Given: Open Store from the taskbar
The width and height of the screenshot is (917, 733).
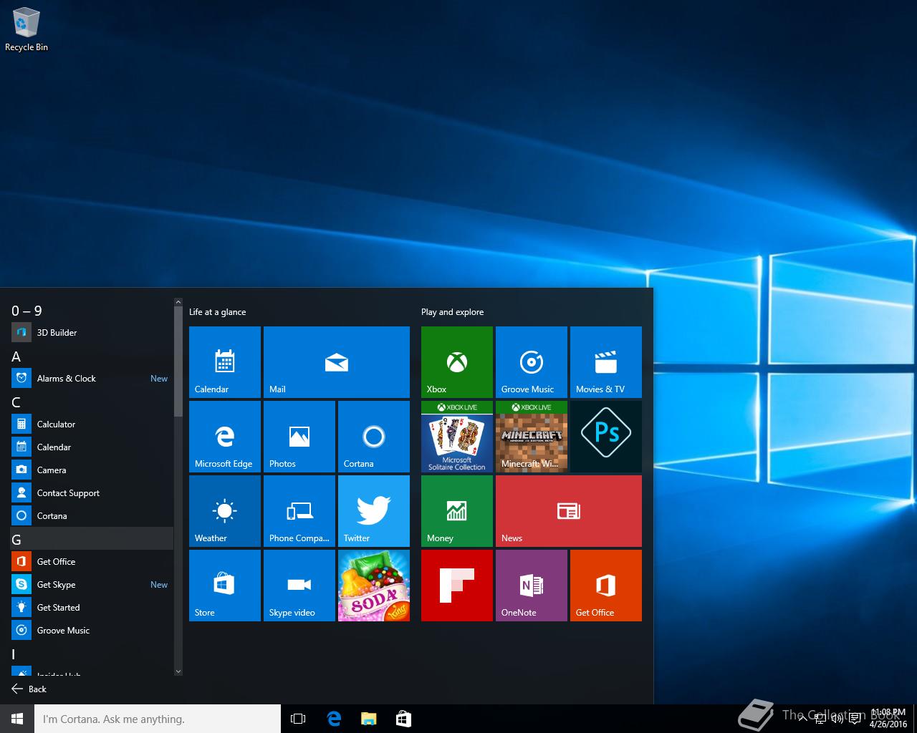Looking at the screenshot, I should coord(403,719).
